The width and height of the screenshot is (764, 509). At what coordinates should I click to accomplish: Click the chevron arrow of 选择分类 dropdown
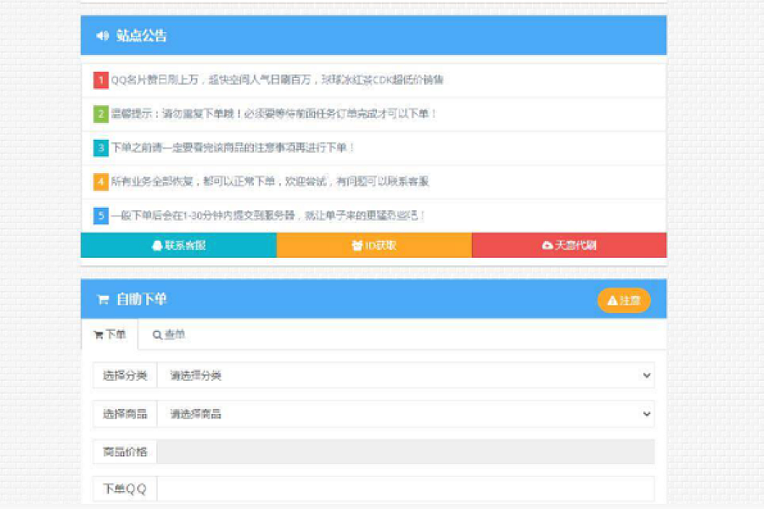tap(647, 376)
